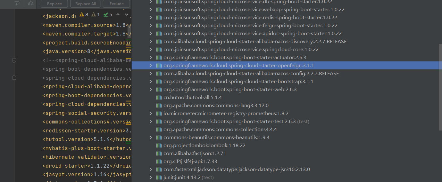Select commons-collections4:4.4 entry
442x182 pixels.
(220, 130)
